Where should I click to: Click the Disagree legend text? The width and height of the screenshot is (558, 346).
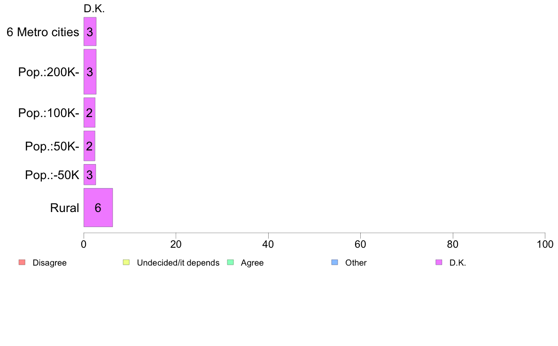coord(49,263)
